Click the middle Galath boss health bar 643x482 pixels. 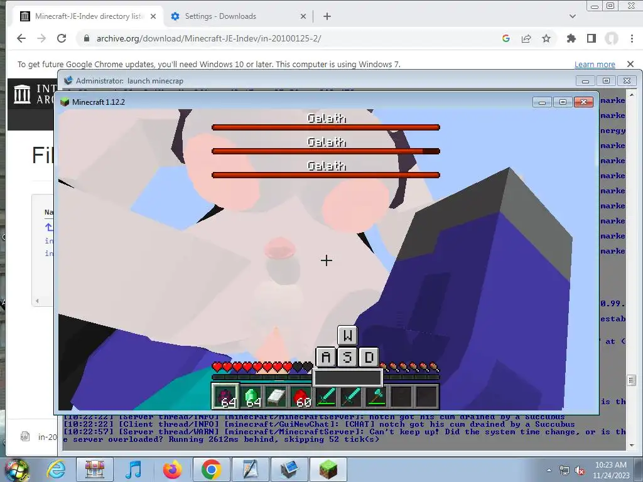pos(326,151)
